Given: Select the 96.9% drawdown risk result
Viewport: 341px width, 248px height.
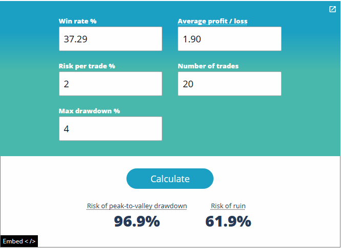Looking at the screenshot, I should pyautogui.click(x=137, y=221).
